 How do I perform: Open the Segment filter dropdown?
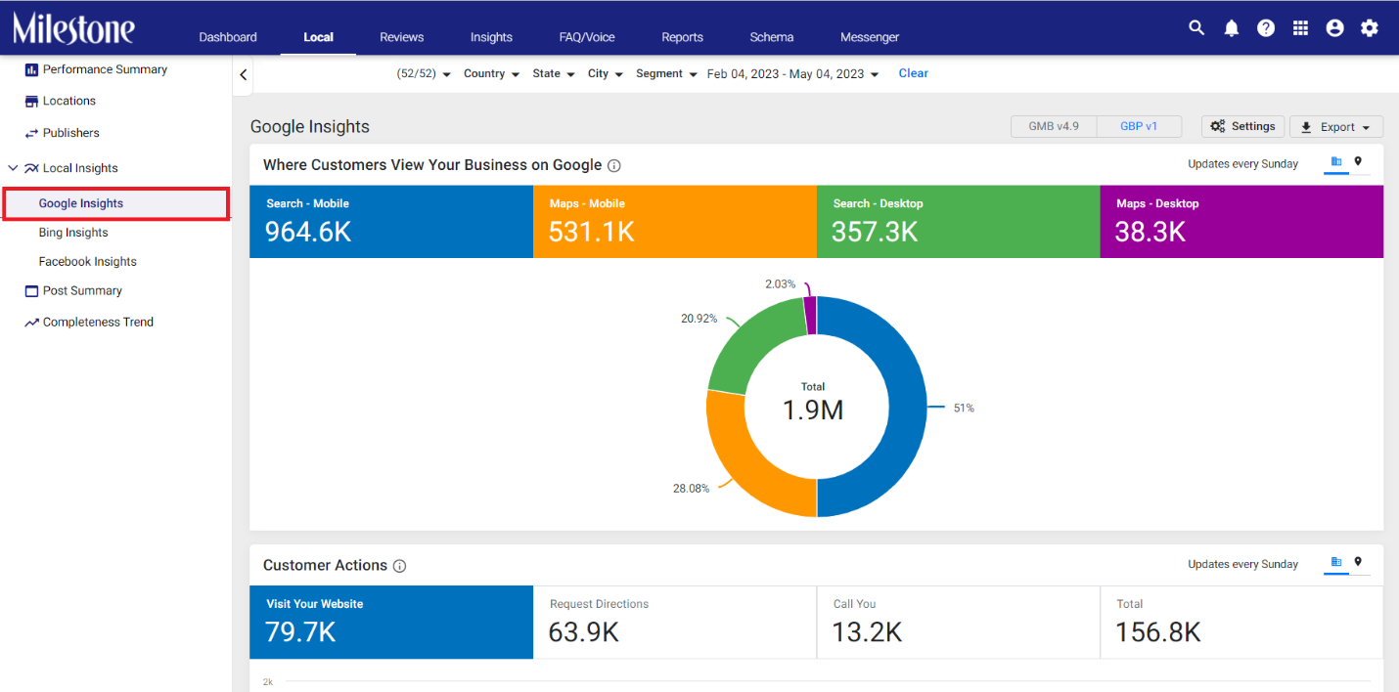pos(666,73)
